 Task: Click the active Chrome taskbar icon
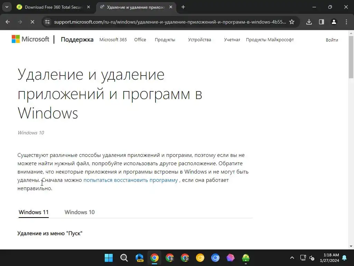(x=155, y=258)
